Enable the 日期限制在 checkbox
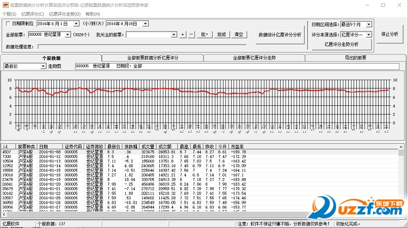The image size is (408, 228). coord(8,24)
